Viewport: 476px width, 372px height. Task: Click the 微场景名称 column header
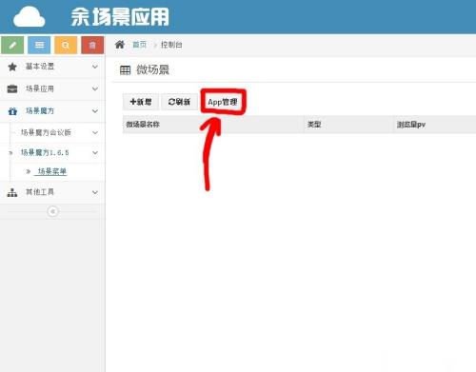pos(143,125)
